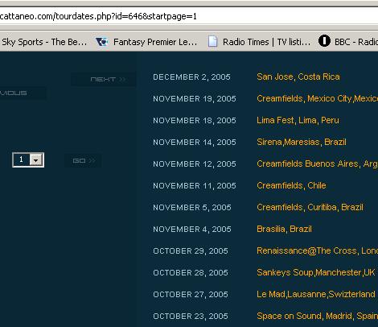
Task: Click the Fantasy Premier League bookmark icon
Action: coord(102,42)
